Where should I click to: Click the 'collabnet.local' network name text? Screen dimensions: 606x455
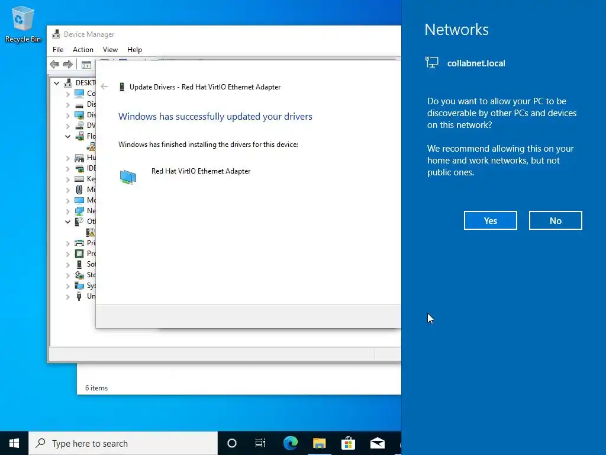tap(476, 63)
